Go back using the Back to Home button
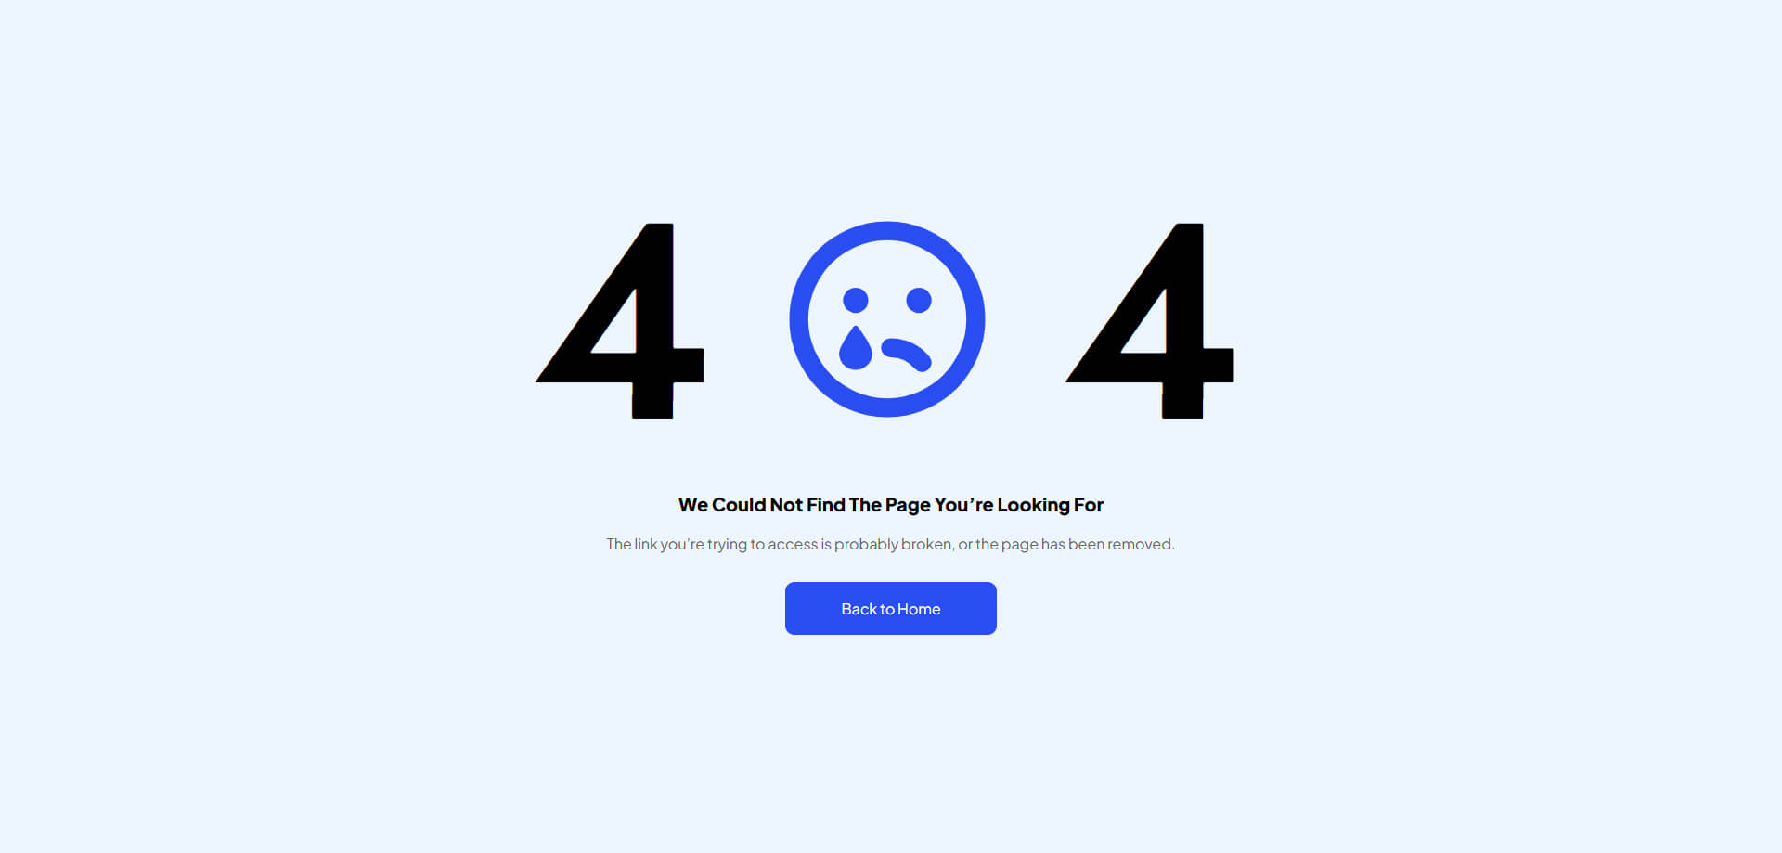The height and width of the screenshot is (853, 1782). 891,608
